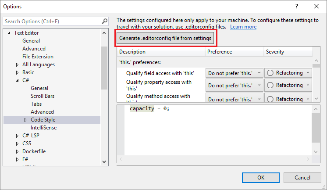This screenshot has width=327, height=190.
Task: Open Severity dropdown for field access
Action: pos(288,73)
